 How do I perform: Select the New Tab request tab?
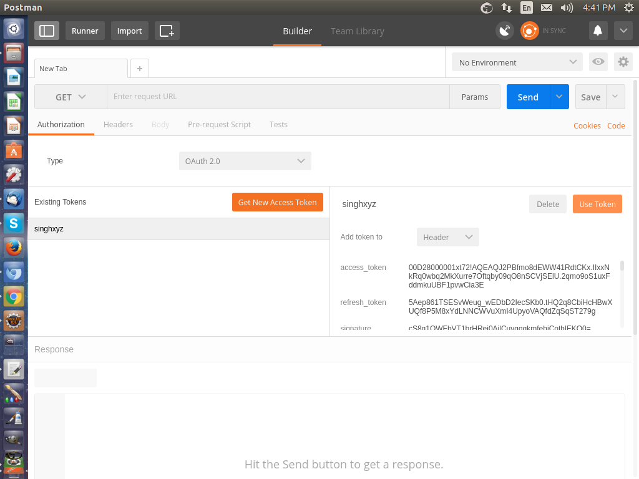[x=80, y=69]
